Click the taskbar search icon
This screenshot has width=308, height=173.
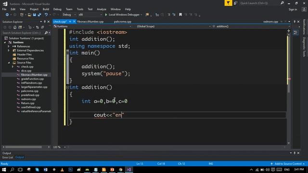(12, 170)
